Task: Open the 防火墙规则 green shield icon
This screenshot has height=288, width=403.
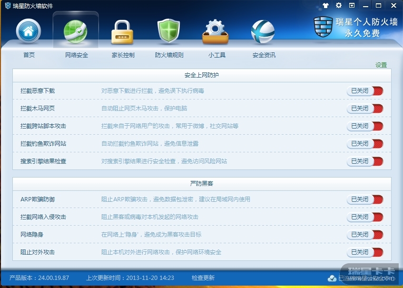Action: click(x=168, y=30)
